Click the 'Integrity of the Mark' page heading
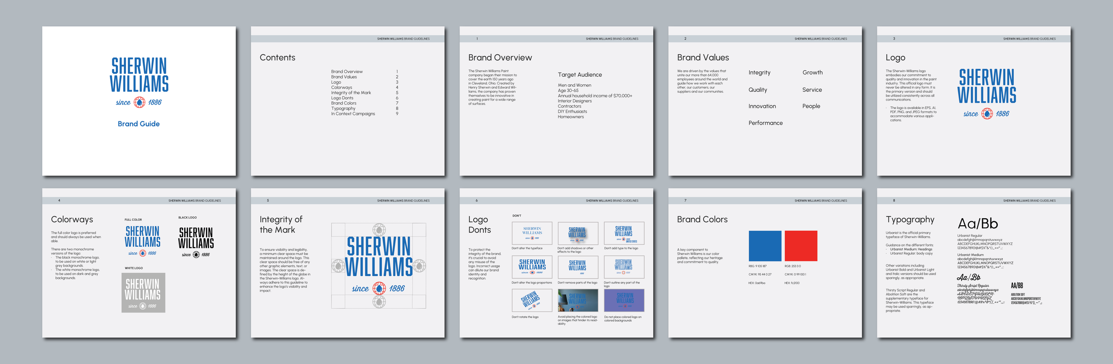1113x364 pixels. (281, 224)
